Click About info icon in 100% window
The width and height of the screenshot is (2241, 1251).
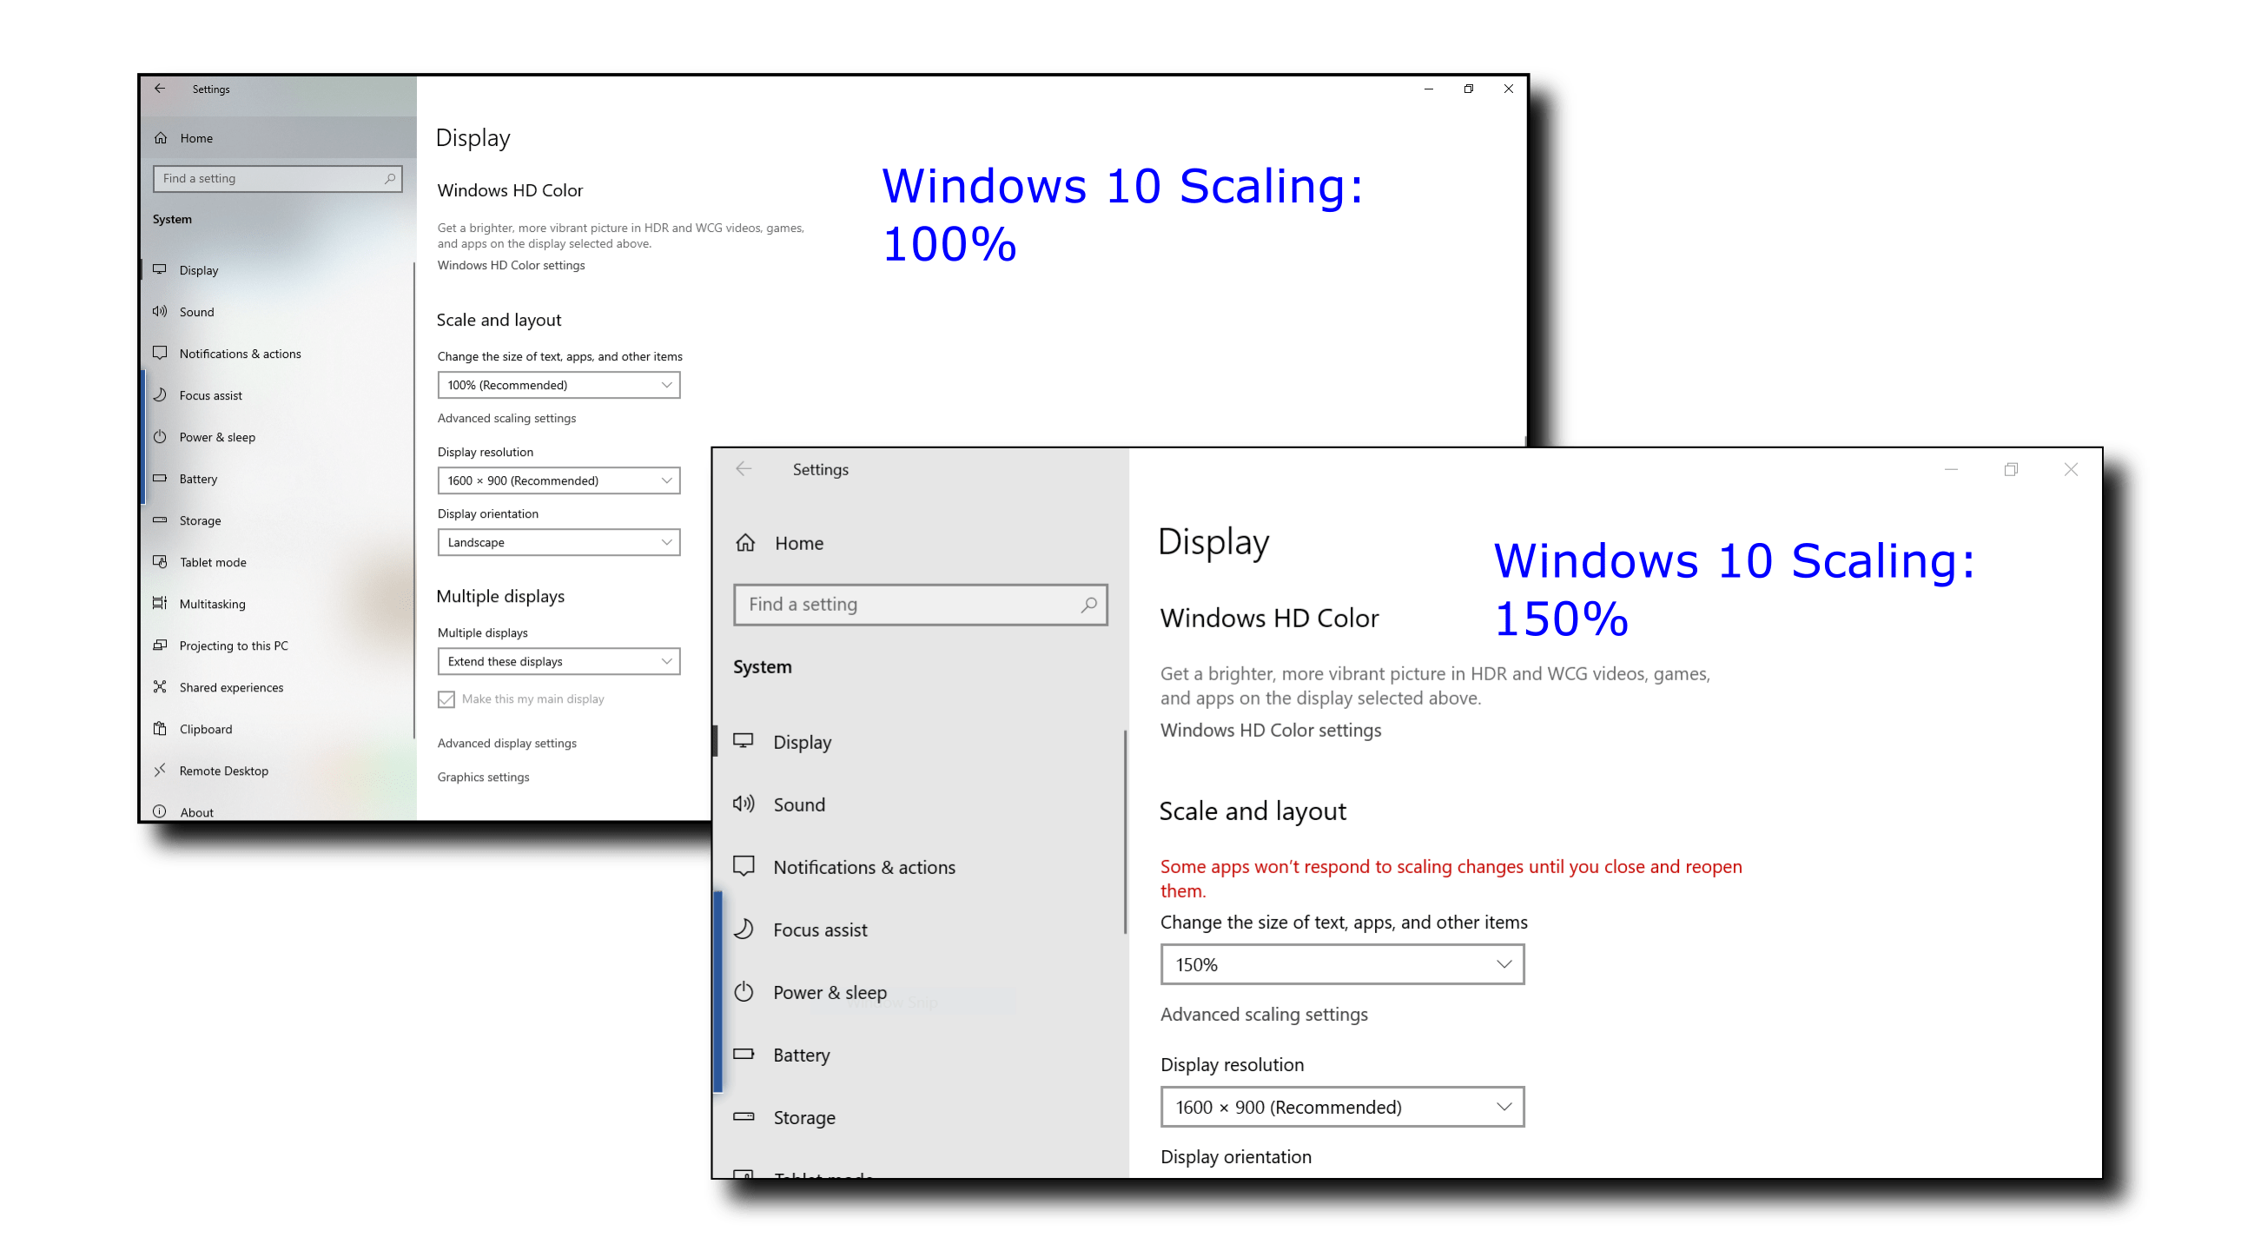(160, 811)
